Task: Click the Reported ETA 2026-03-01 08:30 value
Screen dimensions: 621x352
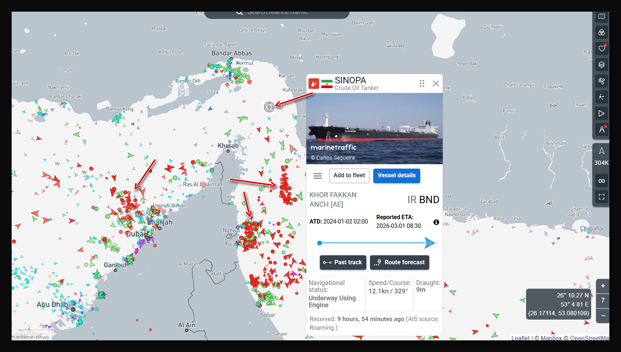Action: (x=399, y=226)
